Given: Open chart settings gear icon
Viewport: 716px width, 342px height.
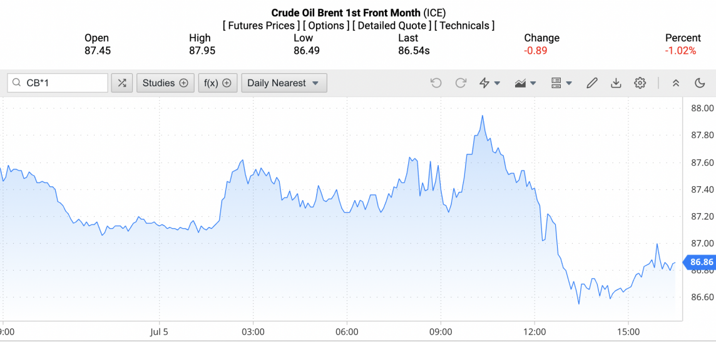Looking at the screenshot, I should (x=640, y=83).
